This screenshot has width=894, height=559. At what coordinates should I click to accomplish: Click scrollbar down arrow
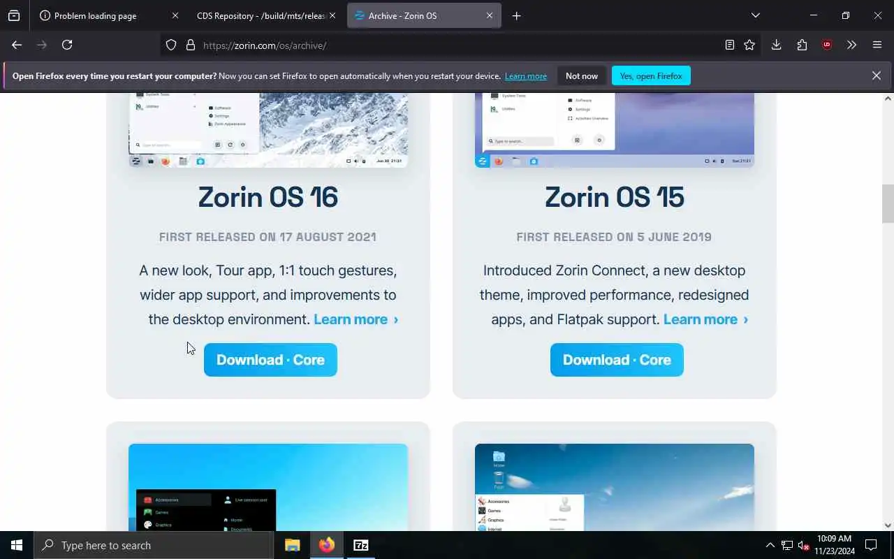pos(888,525)
